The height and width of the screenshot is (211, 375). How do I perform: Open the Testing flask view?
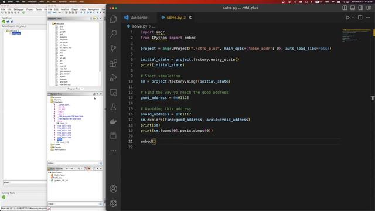point(113,107)
